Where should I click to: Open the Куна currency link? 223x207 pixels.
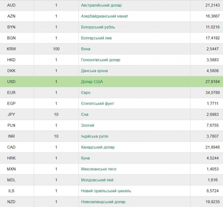(x=85, y=158)
